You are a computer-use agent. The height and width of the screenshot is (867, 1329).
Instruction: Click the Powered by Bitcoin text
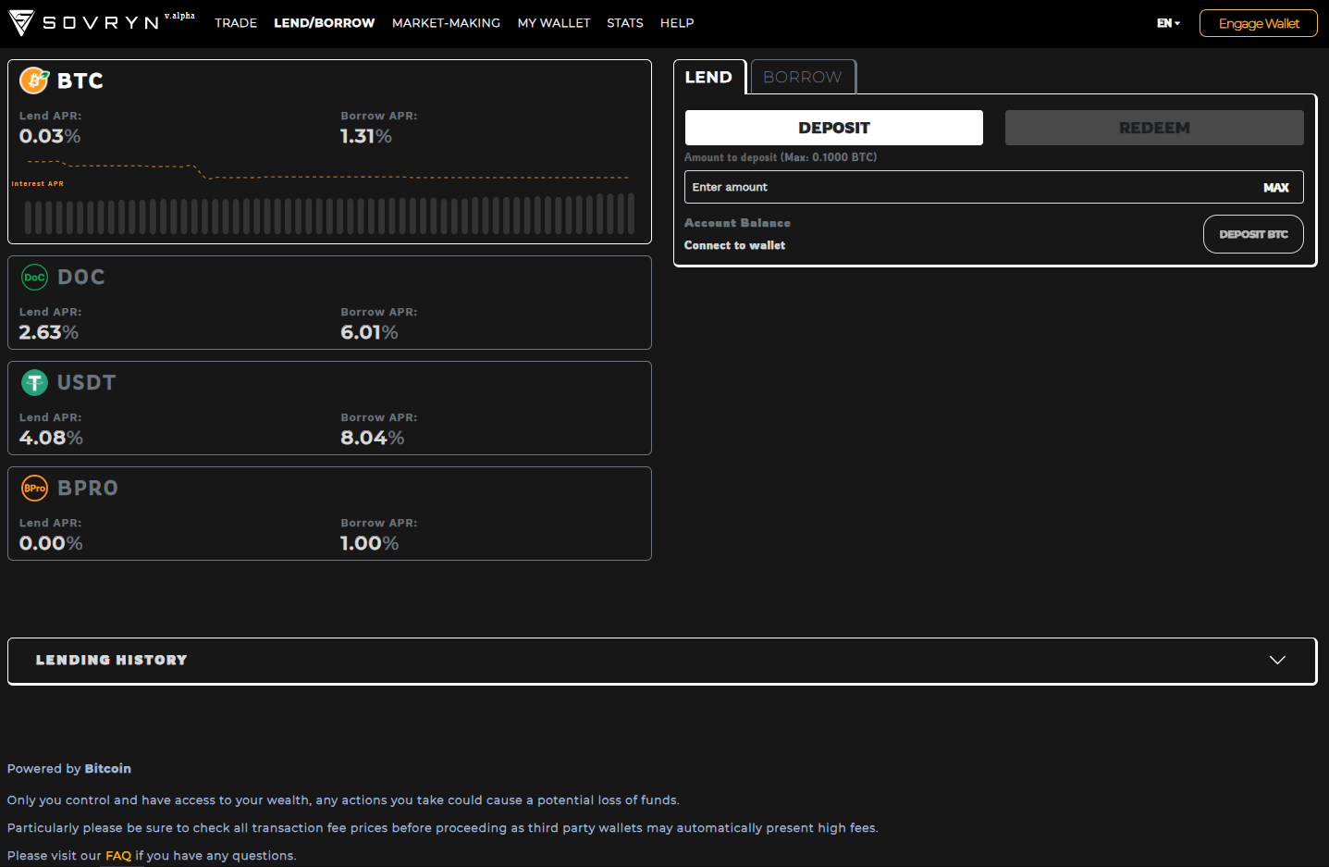tap(69, 769)
